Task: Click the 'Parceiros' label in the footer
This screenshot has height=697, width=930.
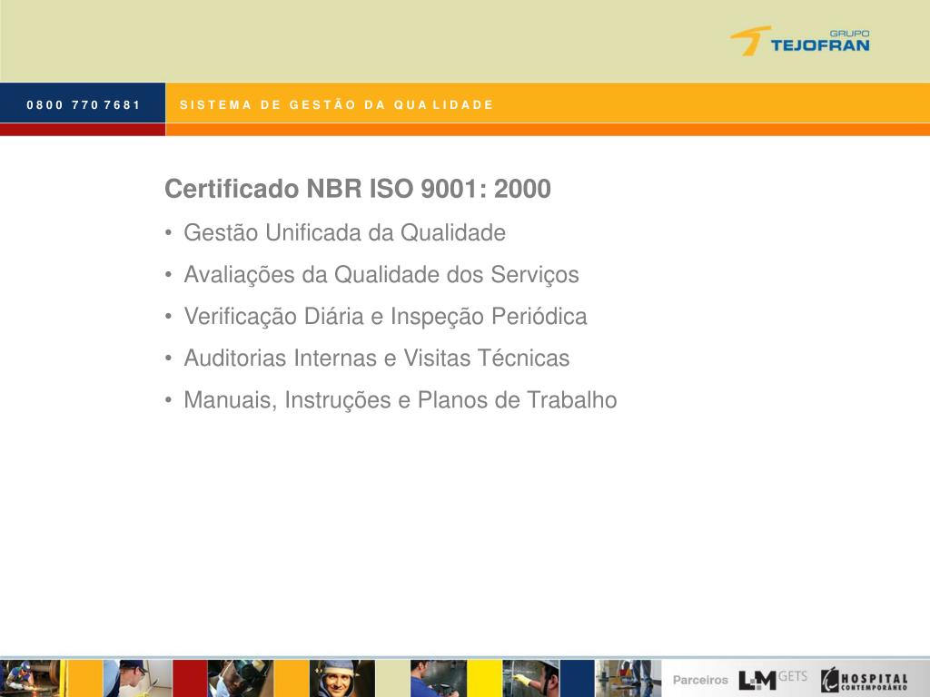Action: (x=700, y=680)
